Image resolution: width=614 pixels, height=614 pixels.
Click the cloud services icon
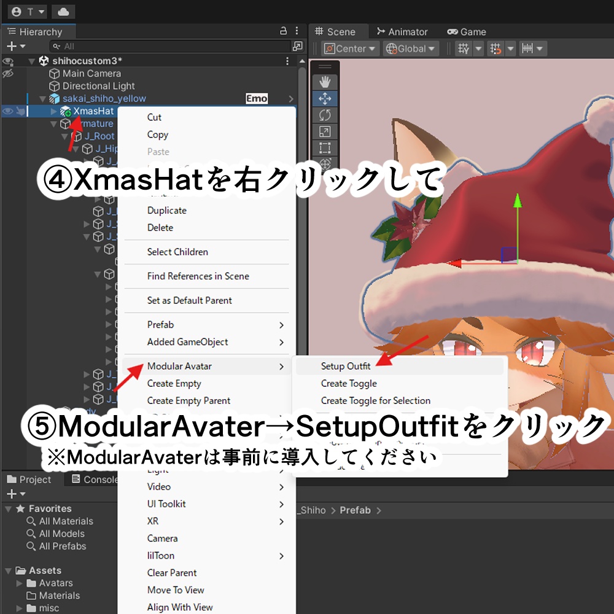63,12
